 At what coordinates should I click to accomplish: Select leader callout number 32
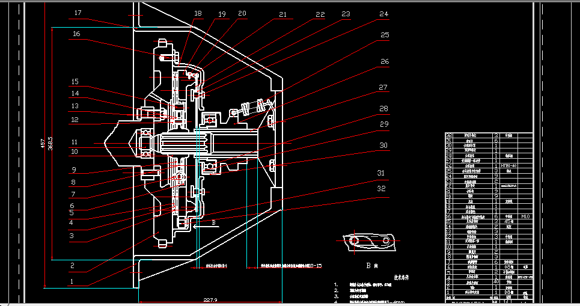(381, 189)
